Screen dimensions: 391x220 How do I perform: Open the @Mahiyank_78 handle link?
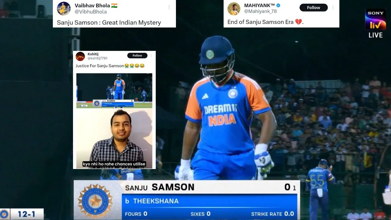tap(260, 11)
